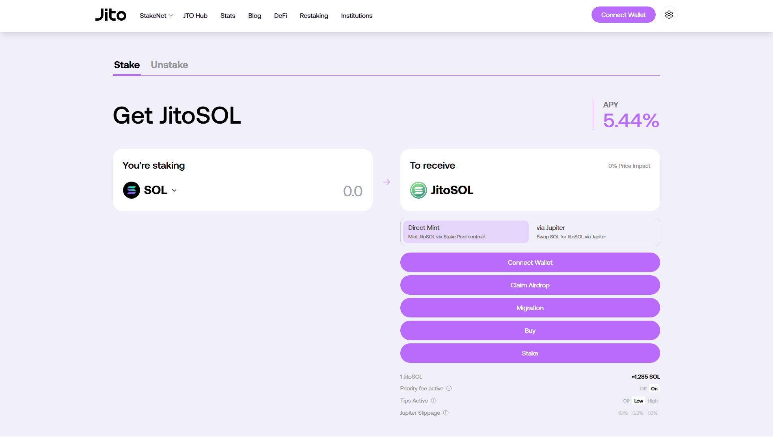
Task: Click the arrow between staking cards
Action: [x=386, y=182]
